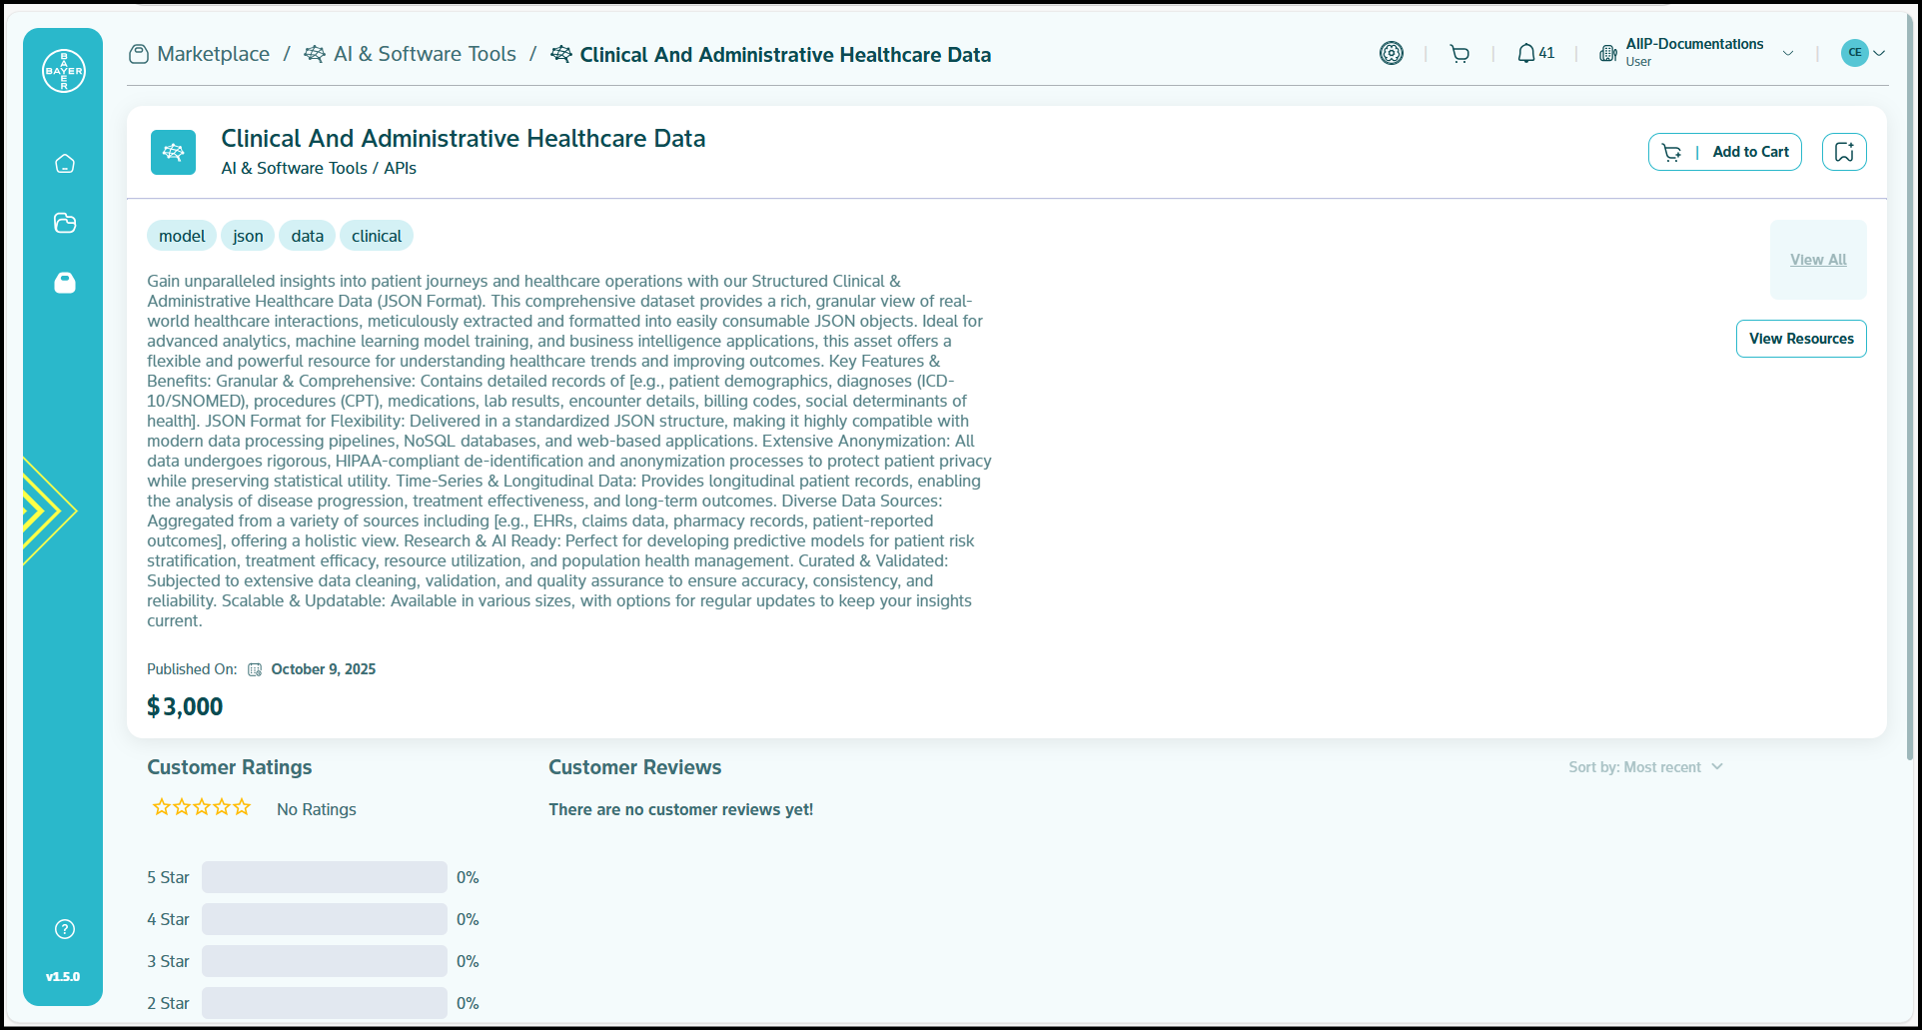The image size is (1922, 1030).
Task: Open the help question mark icon
Action: 65,929
